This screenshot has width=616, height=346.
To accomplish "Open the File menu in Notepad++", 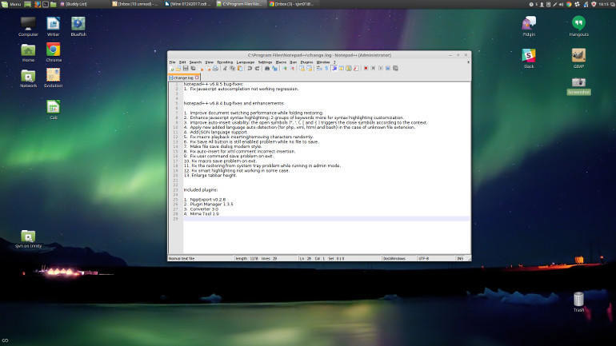I will [172, 62].
